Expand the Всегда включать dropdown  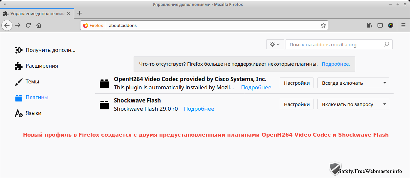click(353, 83)
